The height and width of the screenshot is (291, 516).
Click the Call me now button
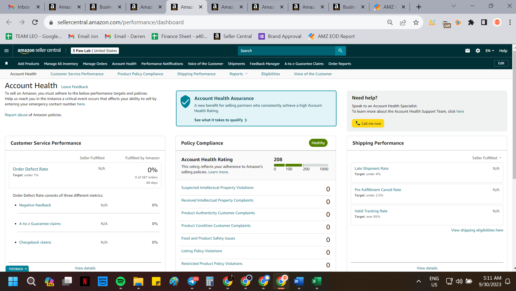pyautogui.click(x=368, y=123)
